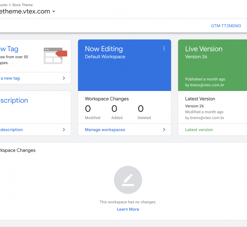The image size is (247, 227).
Task: Click the Workspace Changes card heading
Action: click(x=107, y=99)
